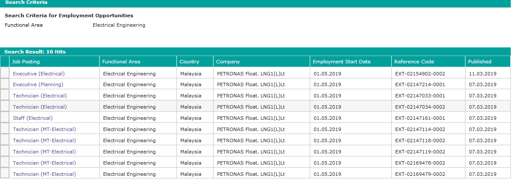Sort results by the Country column header

pos(189,62)
